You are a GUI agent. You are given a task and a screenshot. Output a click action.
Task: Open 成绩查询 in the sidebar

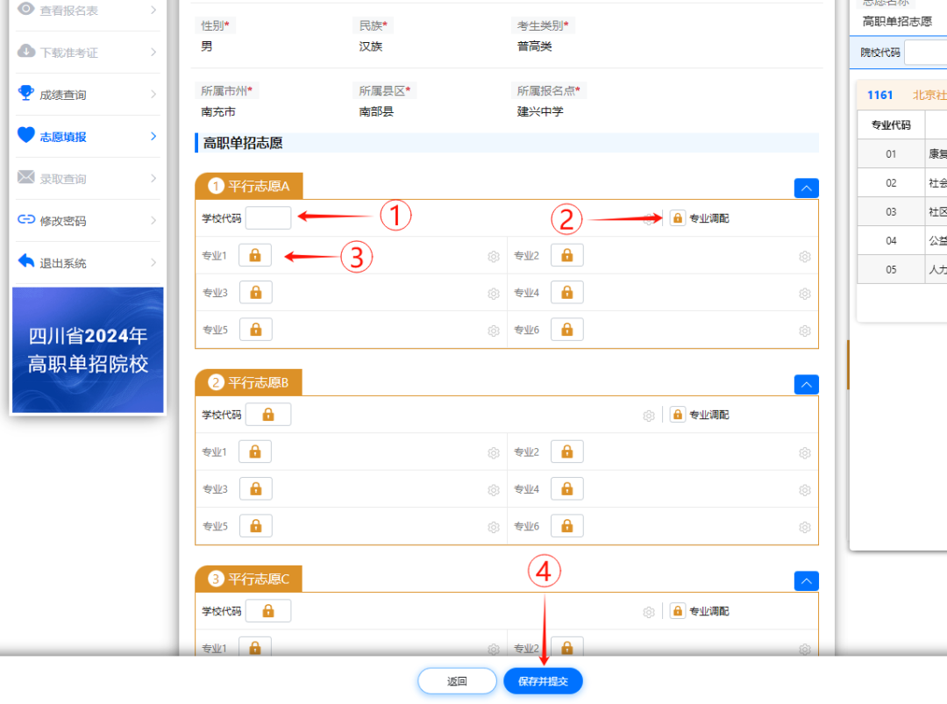[x=86, y=95]
